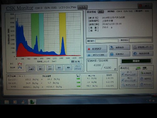Click the 表示 button beside 検体情報
Screen dimensions: 157x118
[101, 12]
